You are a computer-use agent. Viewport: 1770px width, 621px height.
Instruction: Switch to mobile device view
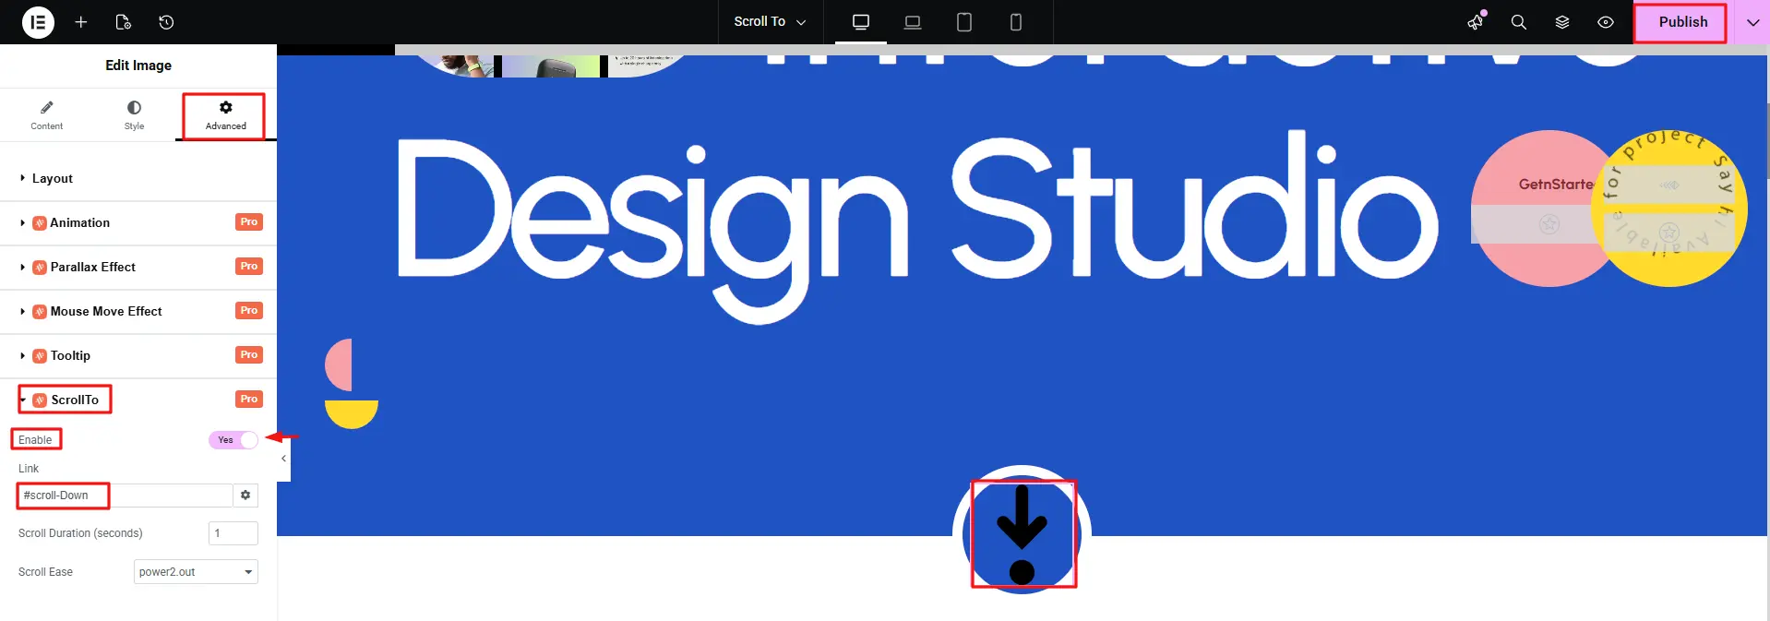coord(1016,22)
